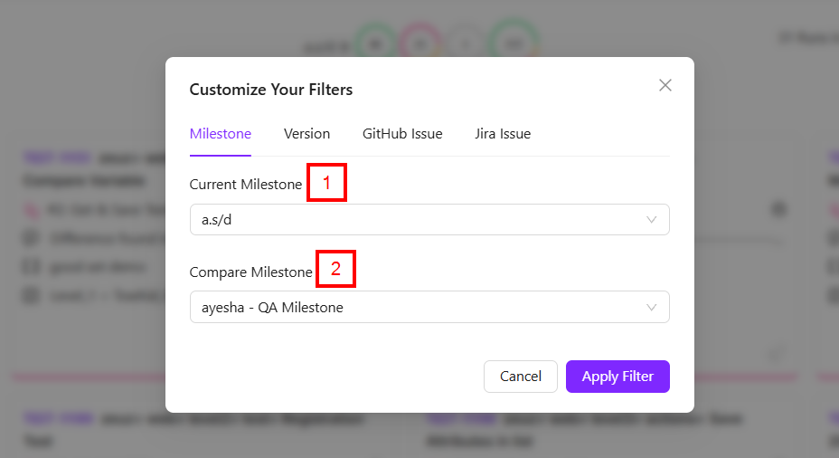The width and height of the screenshot is (839, 458).
Task: Click the active Milestone tab
Action: (220, 134)
